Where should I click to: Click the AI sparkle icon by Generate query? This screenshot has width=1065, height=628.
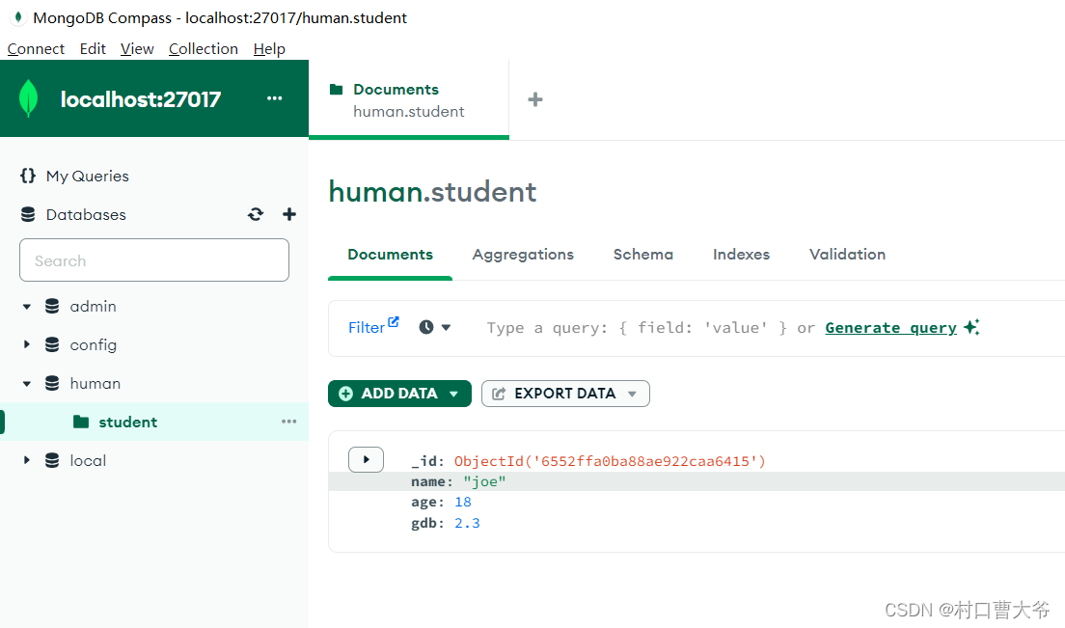(972, 327)
